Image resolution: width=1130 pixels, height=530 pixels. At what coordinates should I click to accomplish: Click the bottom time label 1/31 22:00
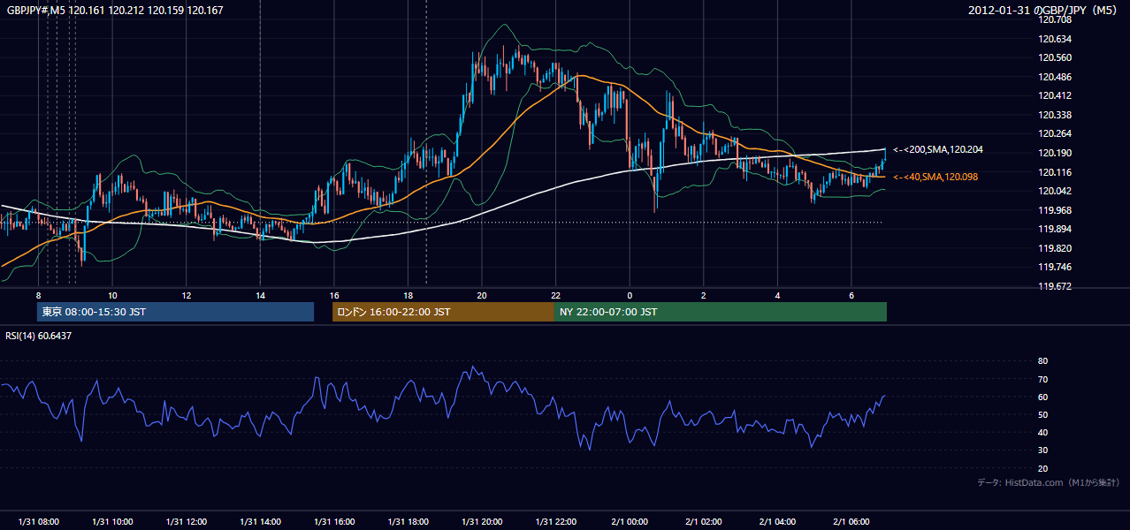click(x=555, y=522)
